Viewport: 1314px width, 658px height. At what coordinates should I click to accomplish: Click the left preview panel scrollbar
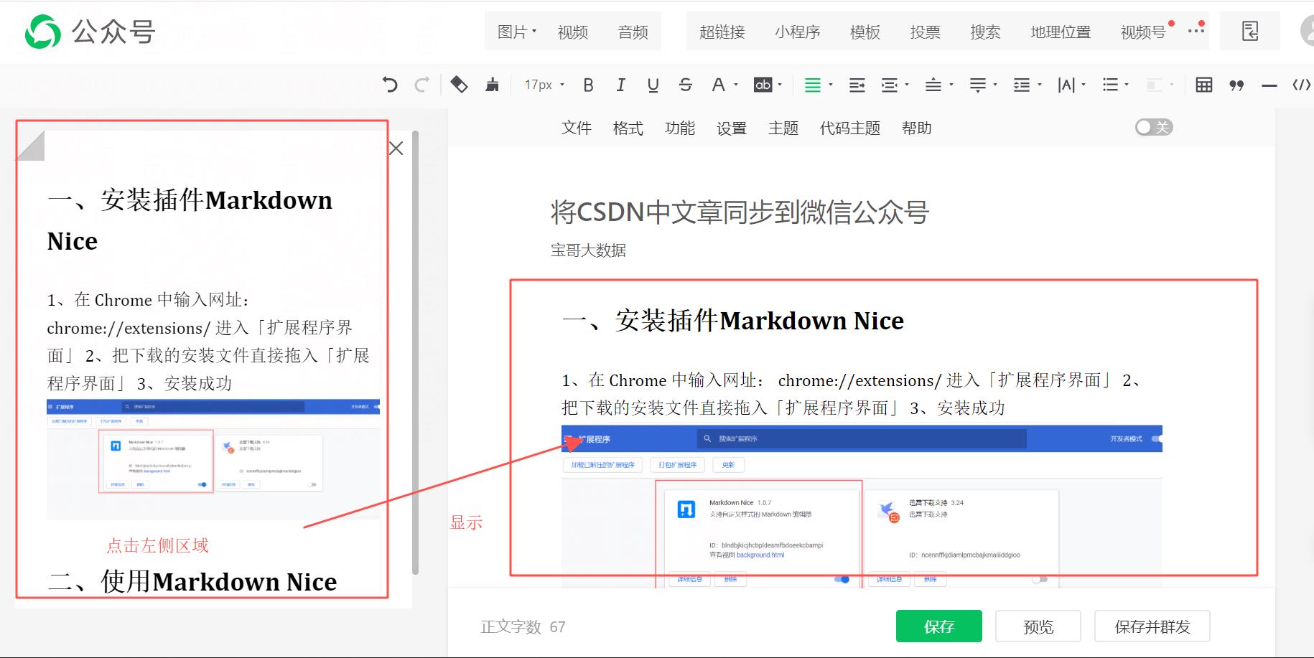[x=415, y=352]
